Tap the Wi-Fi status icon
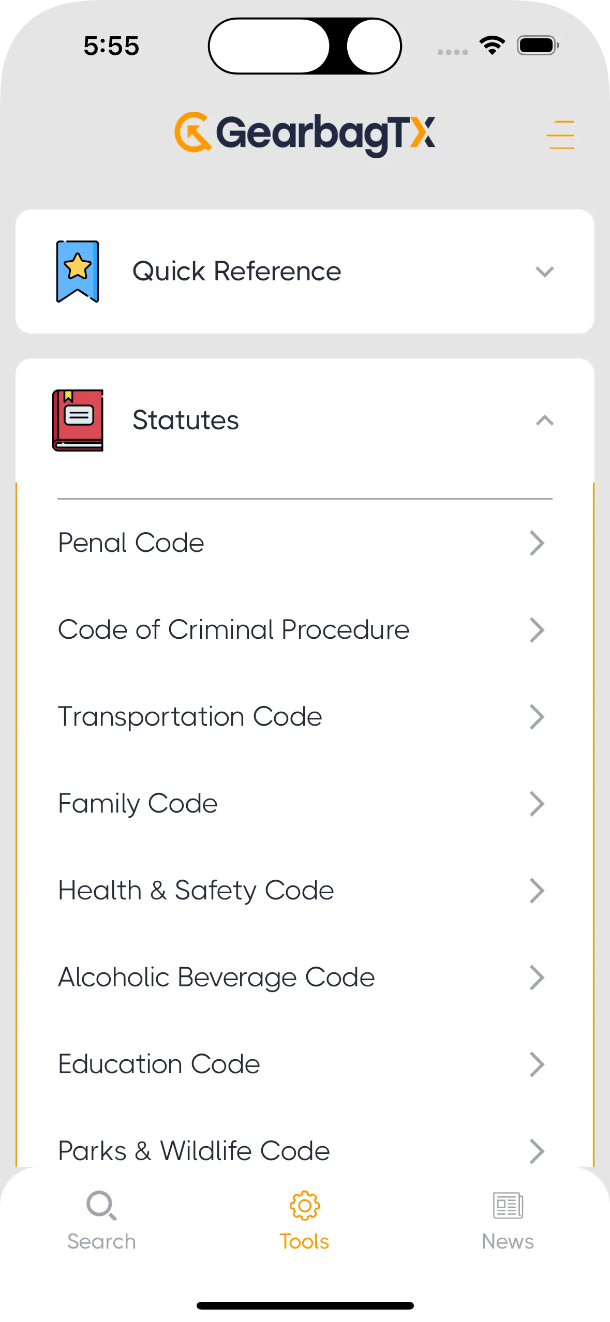Viewport: 610px width, 1322px height. pyautogui.click(x=492, y=46)
